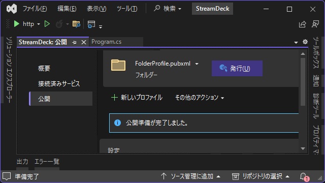Image resolution: width=325 pixels, height=183 pixels.
Task: Start without debugging using the outlined play icon
Action: tap(47, 24)
